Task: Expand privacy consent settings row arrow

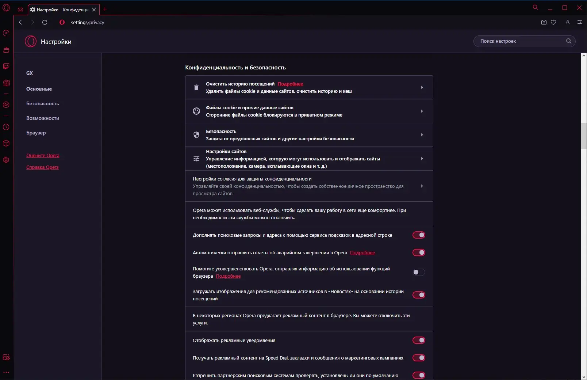Action: [x=422, y=186]
